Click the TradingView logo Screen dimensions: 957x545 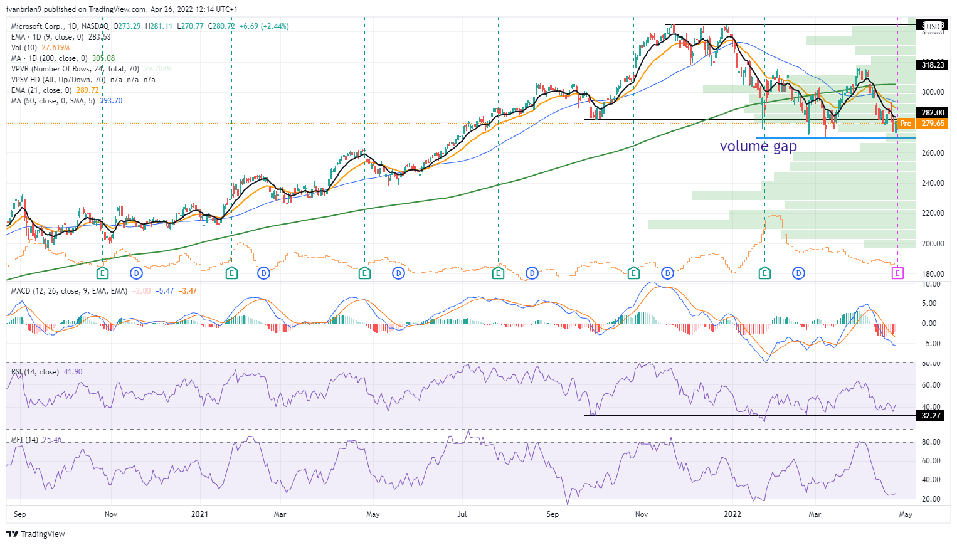tap(36, 534)
